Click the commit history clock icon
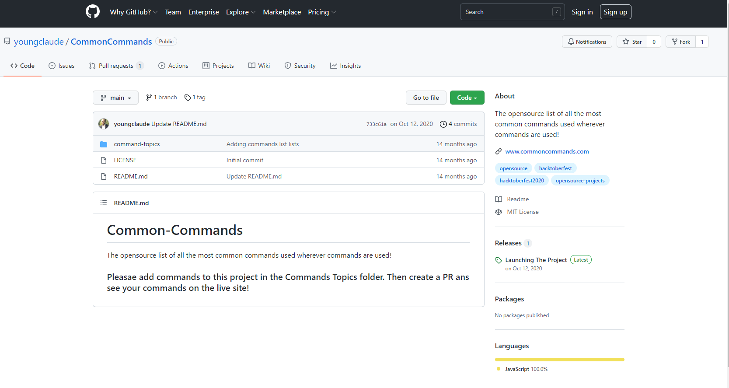This screenshot has height=388, width=729. [x=443, y=124]
